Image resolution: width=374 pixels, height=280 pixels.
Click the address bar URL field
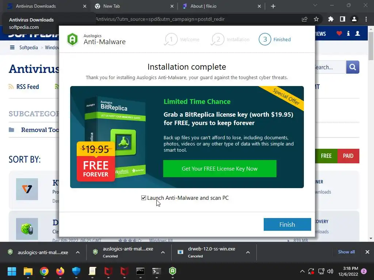(x=196, y=19)
